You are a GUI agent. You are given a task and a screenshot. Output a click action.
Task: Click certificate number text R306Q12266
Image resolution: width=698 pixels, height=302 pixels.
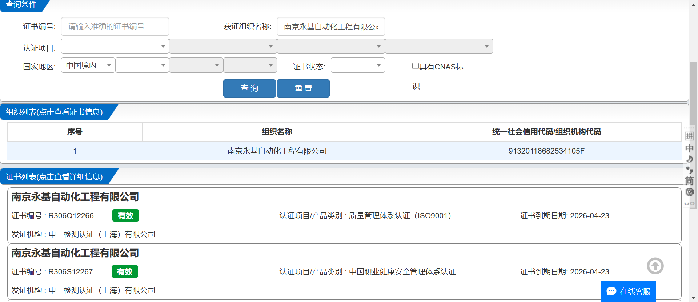pyautogui.click(x=71, y=216)
